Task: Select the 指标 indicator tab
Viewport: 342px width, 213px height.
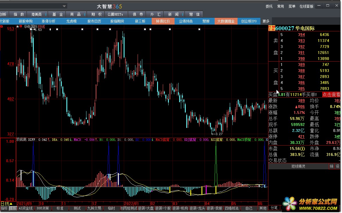Action: coord(4,208)
